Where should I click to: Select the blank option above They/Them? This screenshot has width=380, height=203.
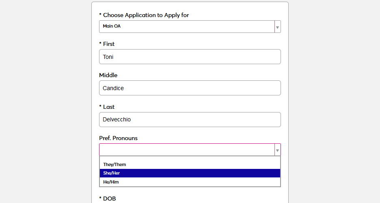click(190, 159)
